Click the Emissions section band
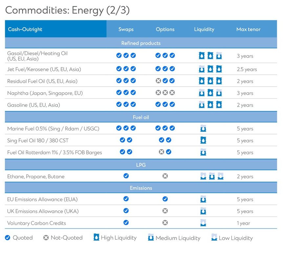Screen dimensions: 283x258 (x=141, y=188)
